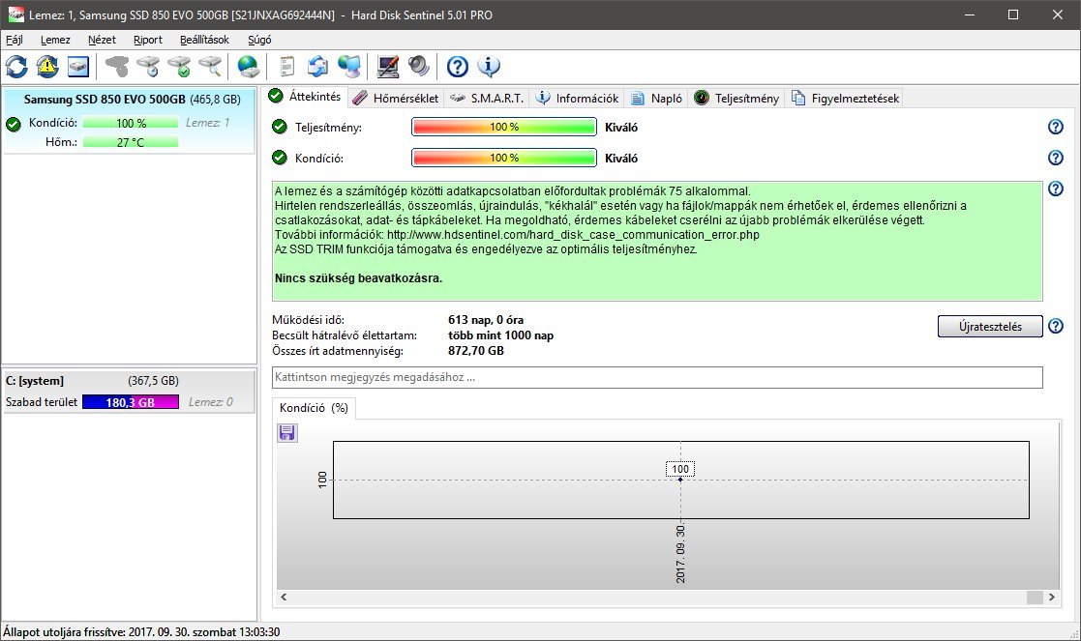This screenshot has height=641, width=1081.
Task: Click the email send toolbar icon
Action: click(x=317, y=67)
